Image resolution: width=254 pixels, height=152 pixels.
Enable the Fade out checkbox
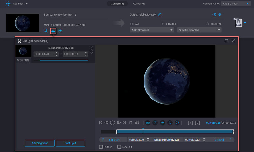[x=119, y=147]
